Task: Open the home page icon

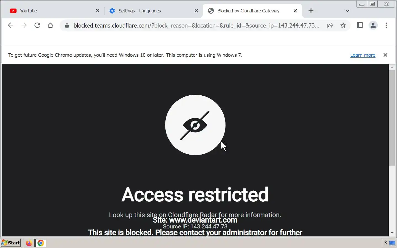Action: [50, 25]
